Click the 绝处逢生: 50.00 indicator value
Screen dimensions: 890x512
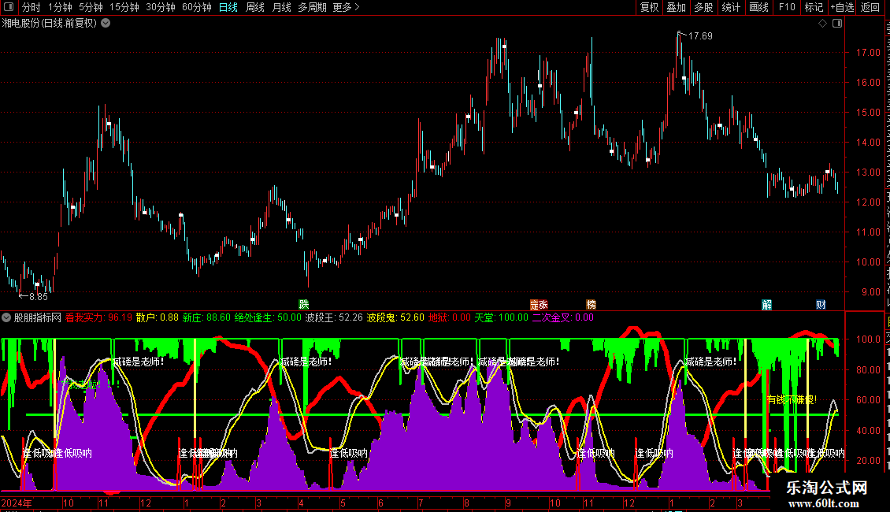pos(268,318)
